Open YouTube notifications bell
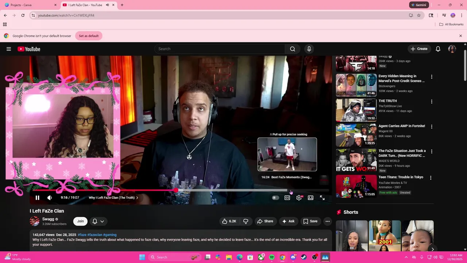Image resolution: width=467 pixels, height=263 pixels. [438, 49]
